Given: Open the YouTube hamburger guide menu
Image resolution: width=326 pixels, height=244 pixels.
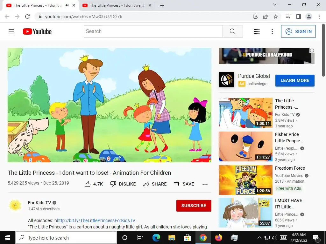Looking at the screenshot, I should (x=11, y=31).
